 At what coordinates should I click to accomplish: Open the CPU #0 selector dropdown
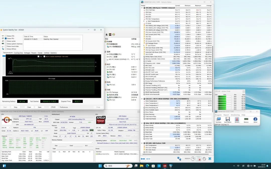pyautogui.click(x=6, y=127)
